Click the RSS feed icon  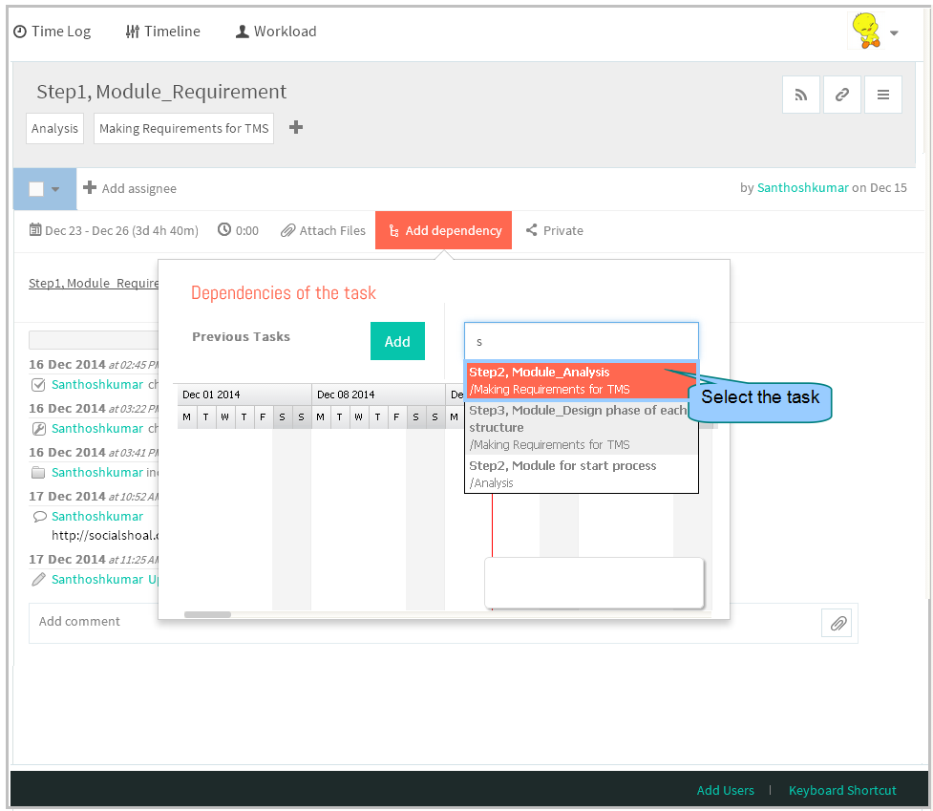(x=801, y=95)
